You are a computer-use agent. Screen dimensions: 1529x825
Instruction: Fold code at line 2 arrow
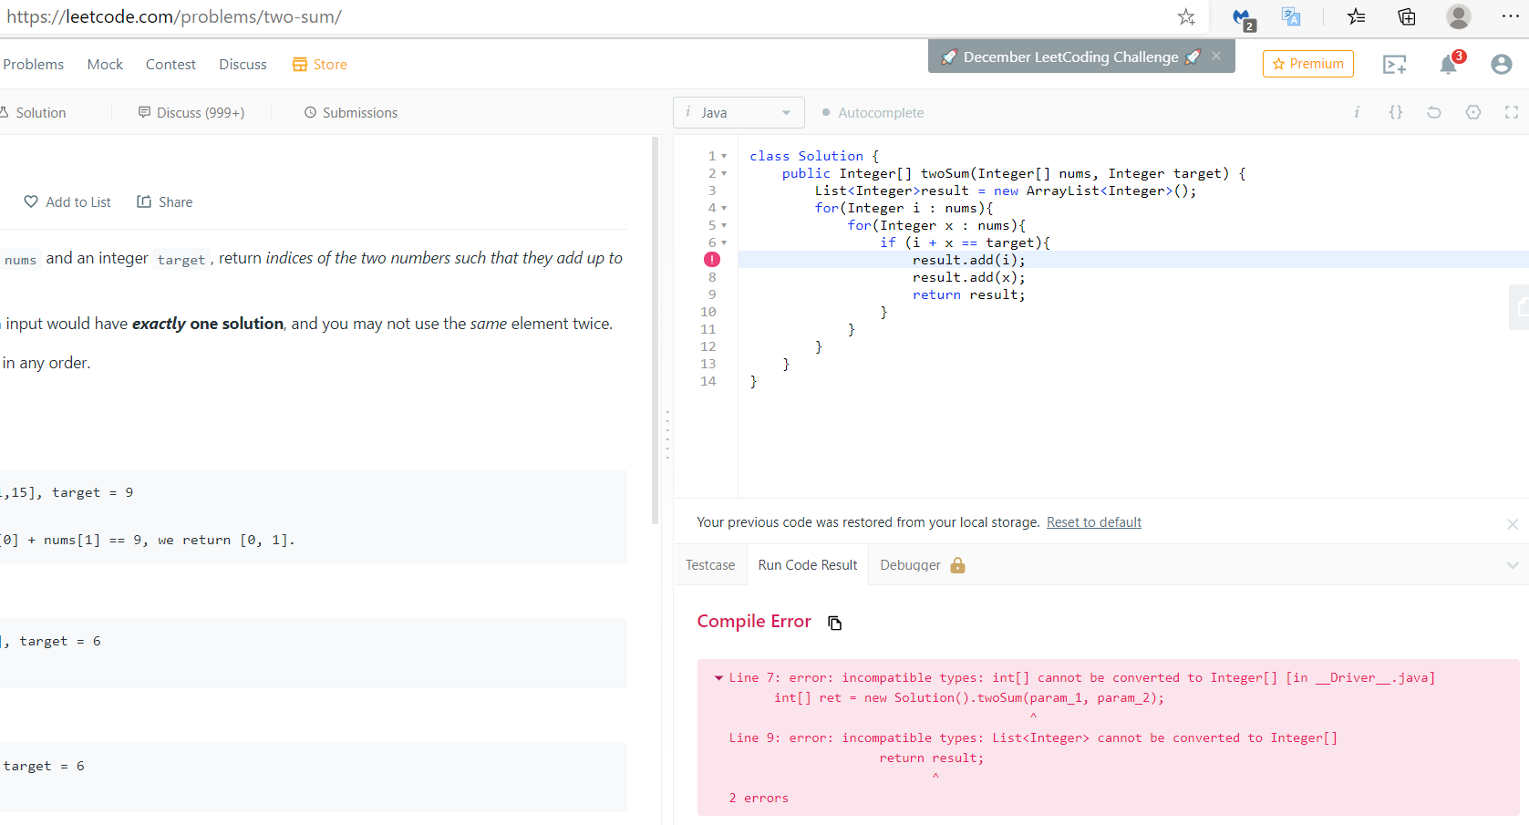(x=724, y=173)
